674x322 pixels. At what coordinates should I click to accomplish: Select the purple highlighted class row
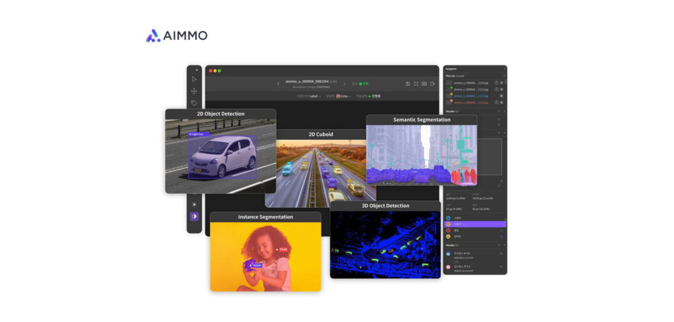pos(475,224)
